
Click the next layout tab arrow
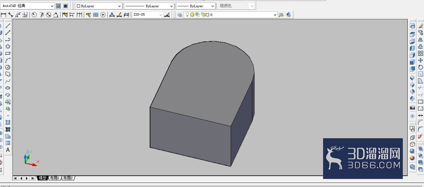(x=27, y=178)
